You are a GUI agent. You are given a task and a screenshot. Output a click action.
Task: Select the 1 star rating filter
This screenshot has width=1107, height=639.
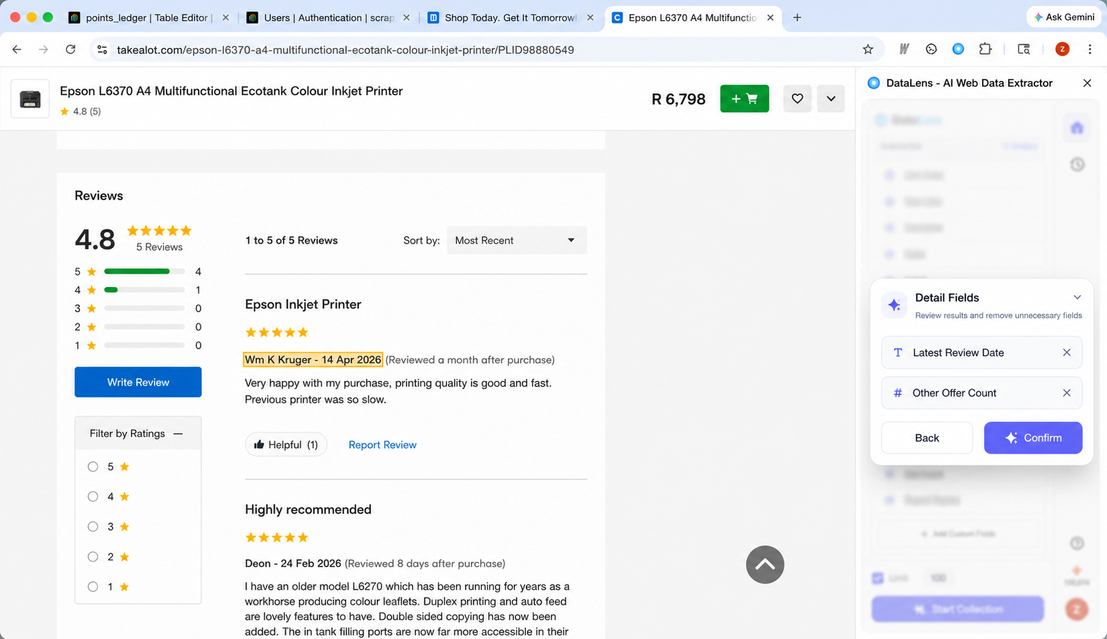click(x=93, y=587)
